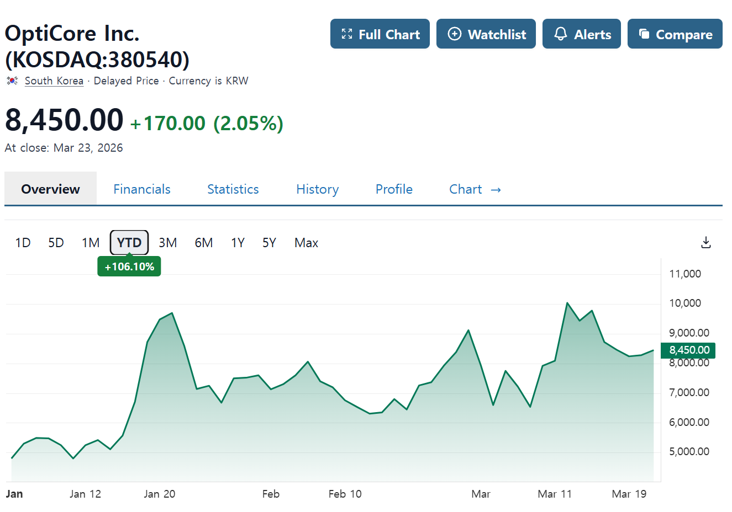The width and height of the screenshot is (732, 512).
Task: Add stock via Watchlist plus icon
Action: pos(454,34)
